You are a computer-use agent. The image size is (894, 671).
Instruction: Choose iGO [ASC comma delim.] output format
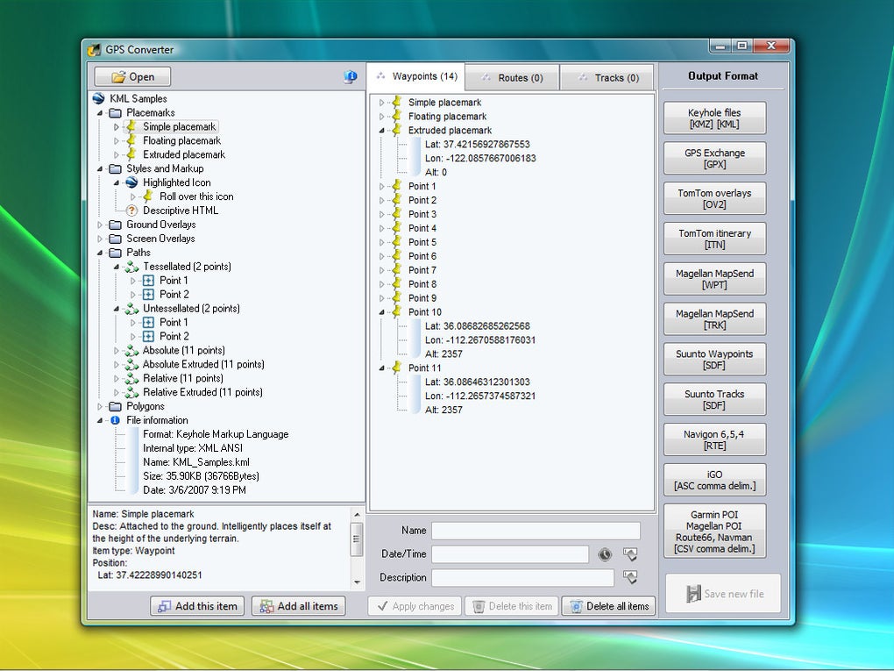tap(714, 480)
